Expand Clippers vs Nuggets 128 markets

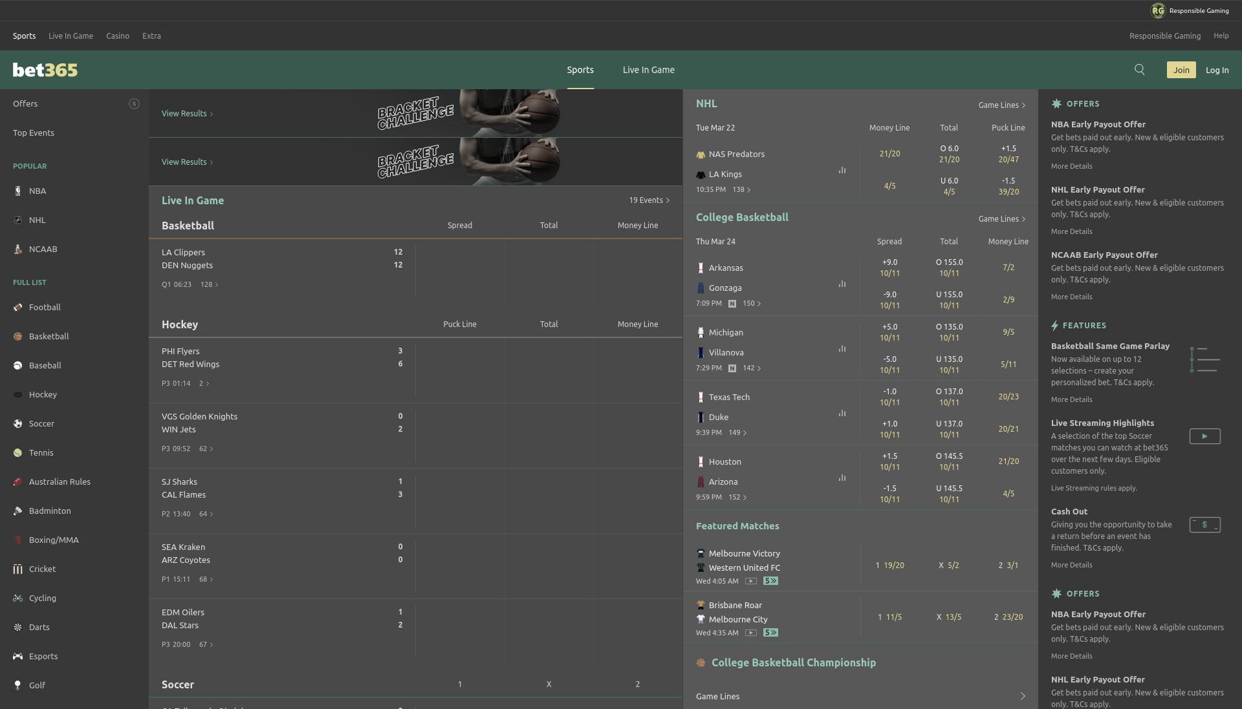click(210, 284)
